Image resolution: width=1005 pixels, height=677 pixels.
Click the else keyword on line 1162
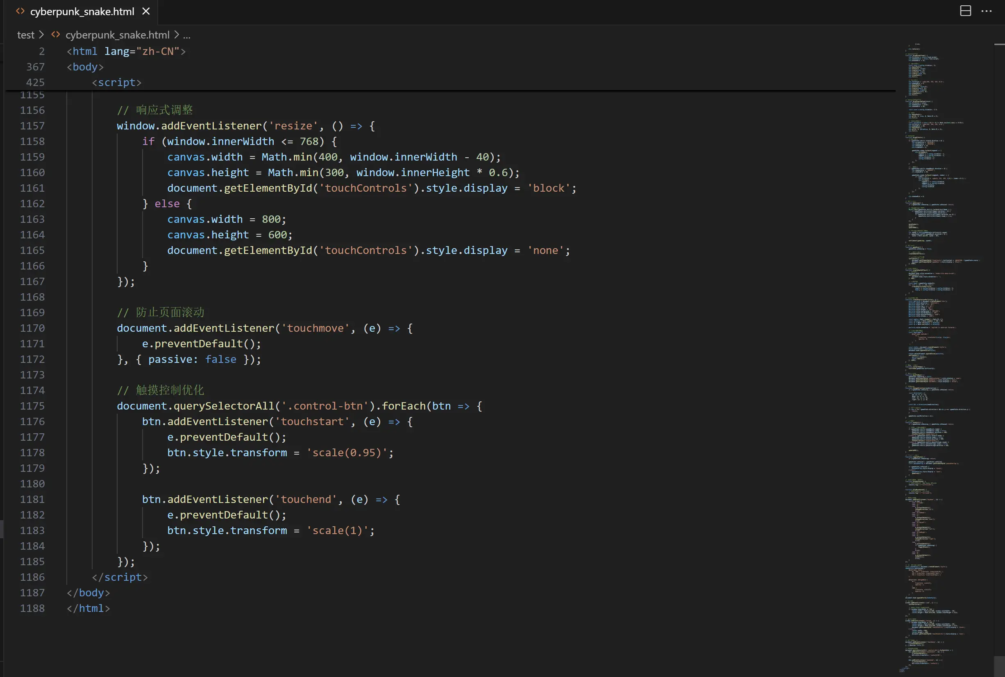point(167,204)
